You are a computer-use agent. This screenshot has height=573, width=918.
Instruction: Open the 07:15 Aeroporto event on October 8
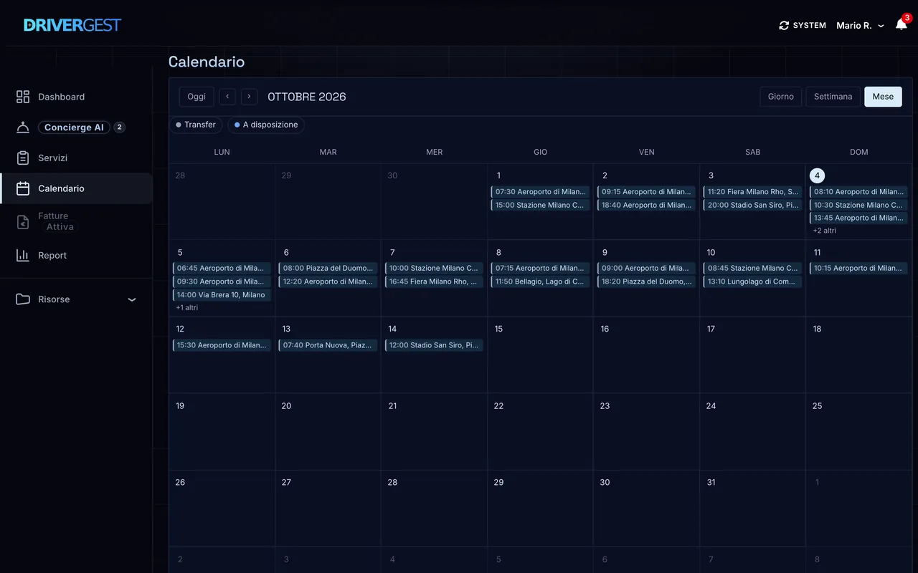coord(540,268)
